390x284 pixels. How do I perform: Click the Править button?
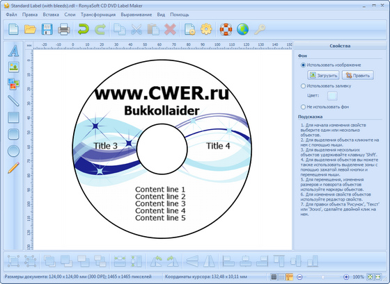(358, 76)
